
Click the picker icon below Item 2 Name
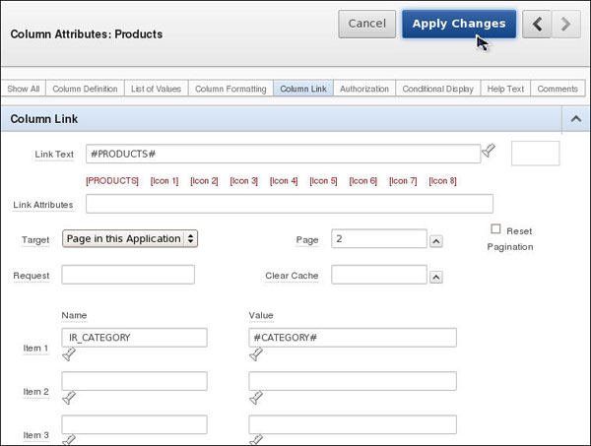click(69, 398)
